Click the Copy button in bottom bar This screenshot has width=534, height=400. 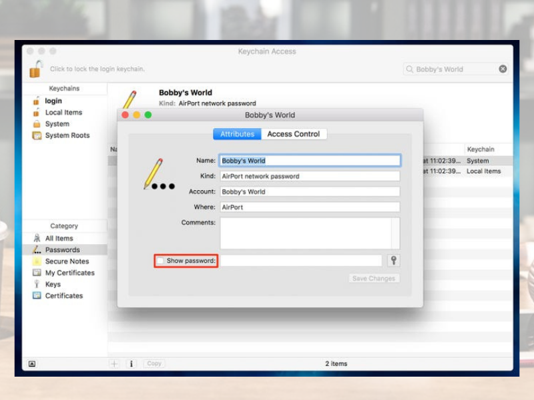154,363
